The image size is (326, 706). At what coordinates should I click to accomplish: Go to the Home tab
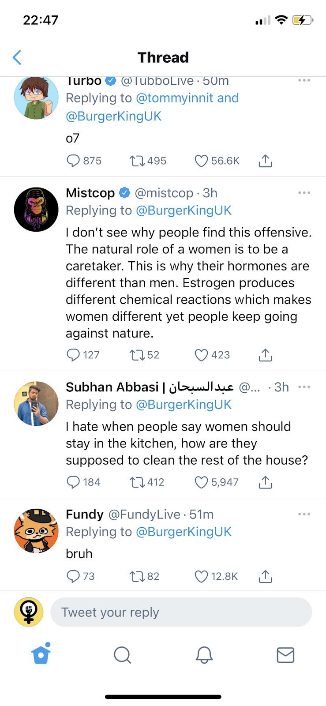pos(41,654)
